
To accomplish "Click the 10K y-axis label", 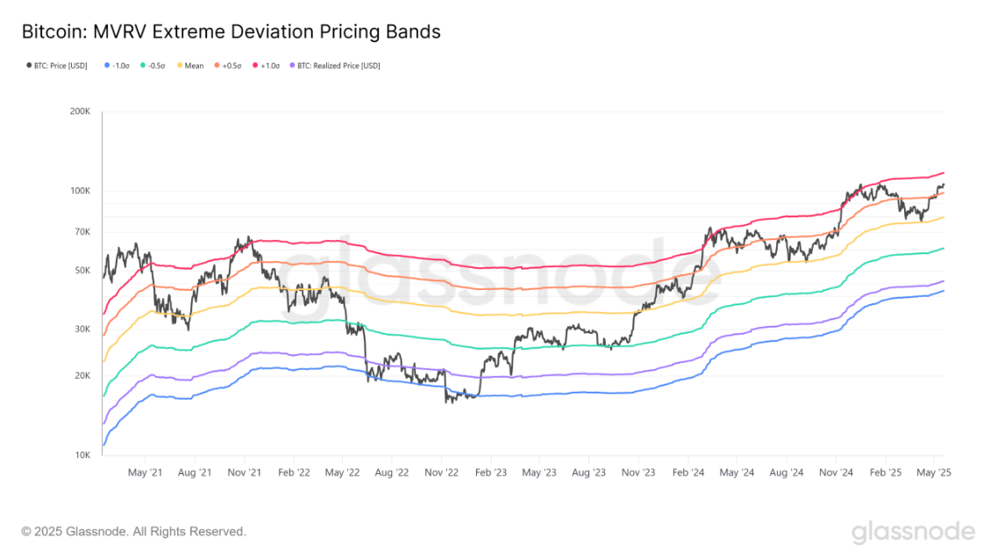I will [x=82, y=455].
